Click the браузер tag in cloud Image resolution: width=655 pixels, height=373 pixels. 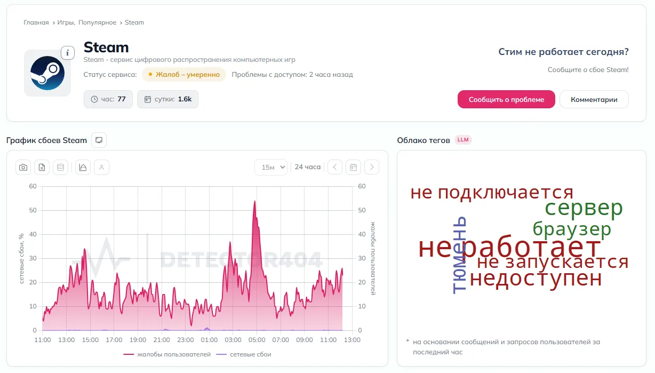[572, 229]
